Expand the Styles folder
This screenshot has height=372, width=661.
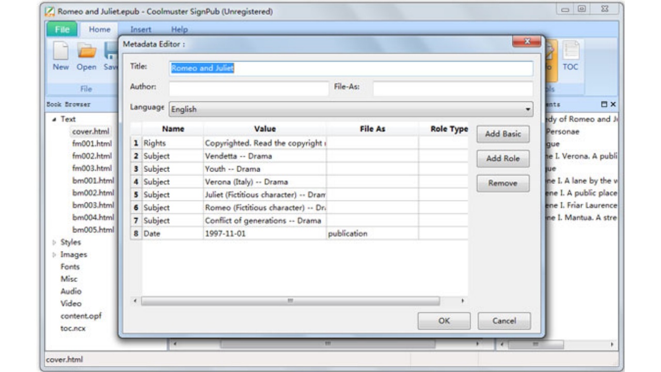[55, 242]
